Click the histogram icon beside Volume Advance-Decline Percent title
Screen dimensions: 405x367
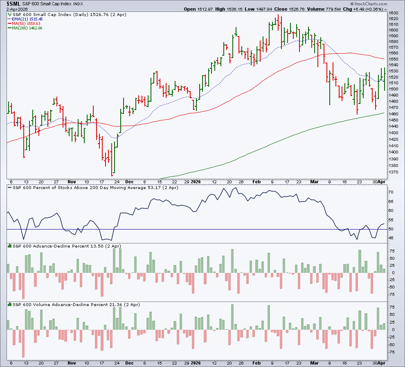click(9, 304)
